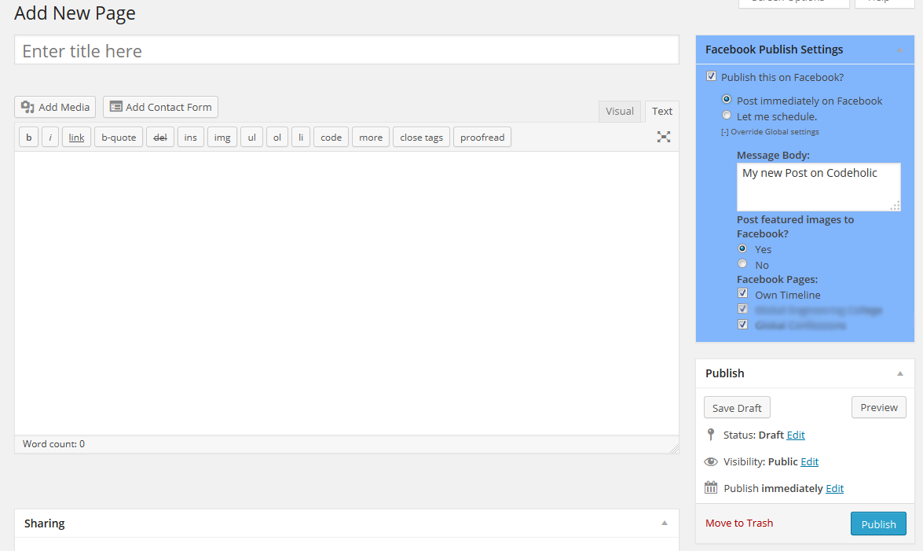Toggle last blurred Facebook page checkbox
923x551 pixels.
[743, 324]
